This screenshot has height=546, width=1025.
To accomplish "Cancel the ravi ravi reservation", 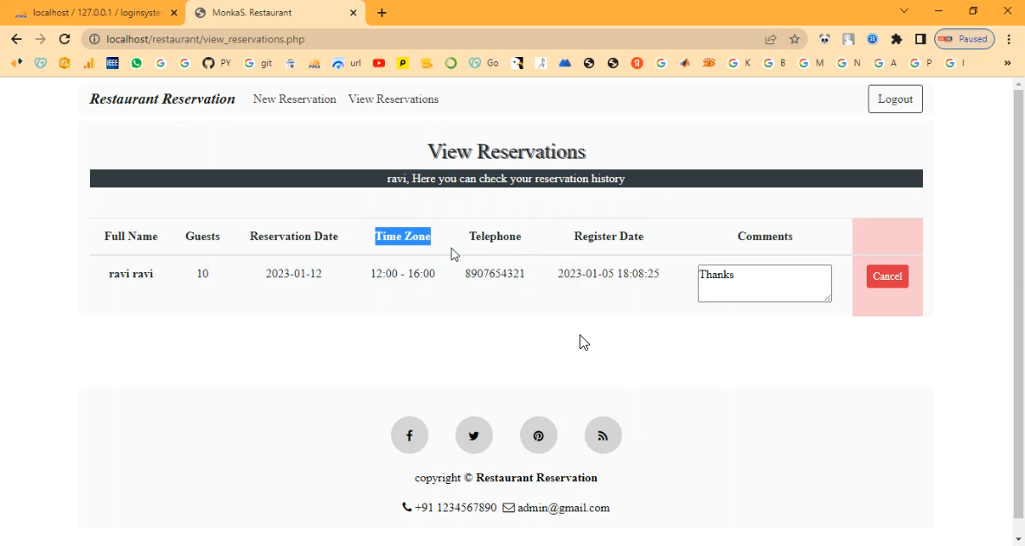I will [887, 276].
